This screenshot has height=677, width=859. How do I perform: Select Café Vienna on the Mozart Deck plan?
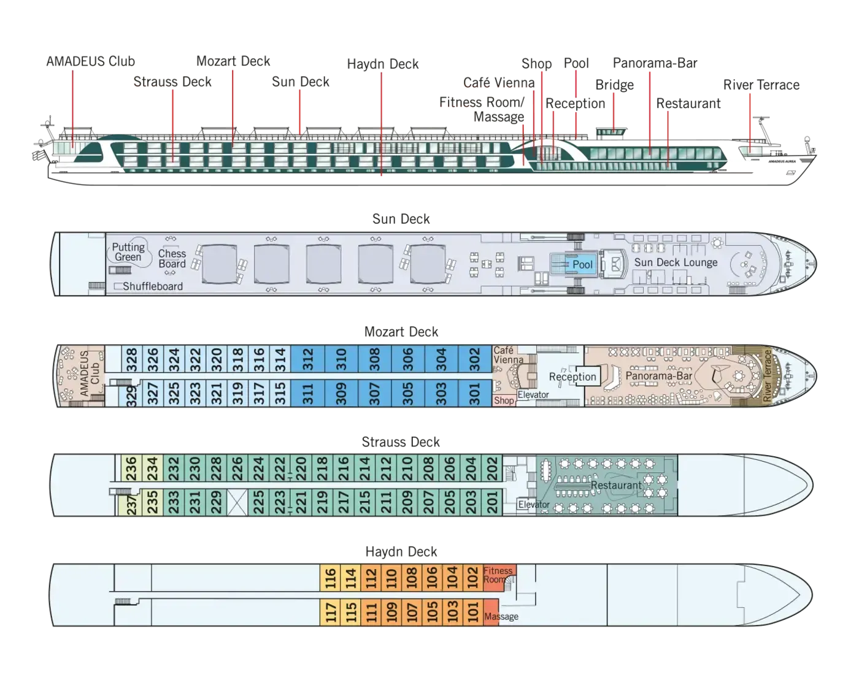tap(508, 355)
